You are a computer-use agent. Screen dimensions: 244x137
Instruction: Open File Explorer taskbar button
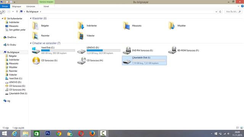pos(26,134)
